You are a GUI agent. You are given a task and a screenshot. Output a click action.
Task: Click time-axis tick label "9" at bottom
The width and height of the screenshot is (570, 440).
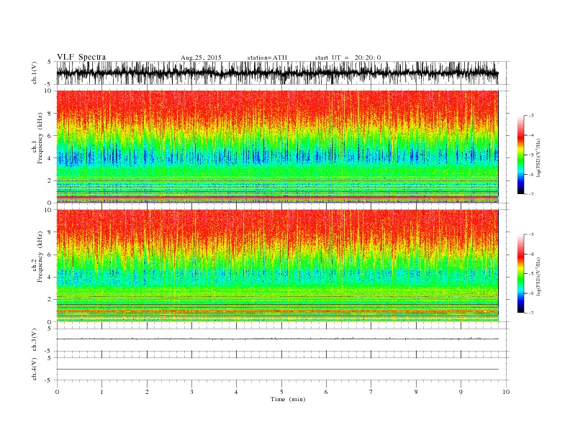pyautogui.click(x=461, y=392)
